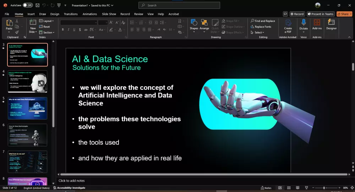Switch to Slide Sorter view icon
The width and height of the screenshot is (355, 192).
pos(289,188)
